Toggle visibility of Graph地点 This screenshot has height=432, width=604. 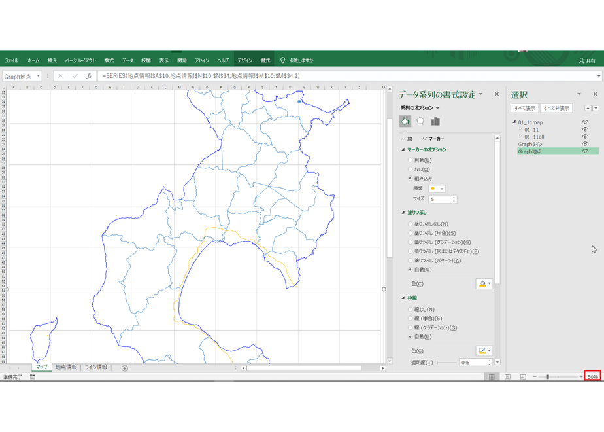(585, 151)
